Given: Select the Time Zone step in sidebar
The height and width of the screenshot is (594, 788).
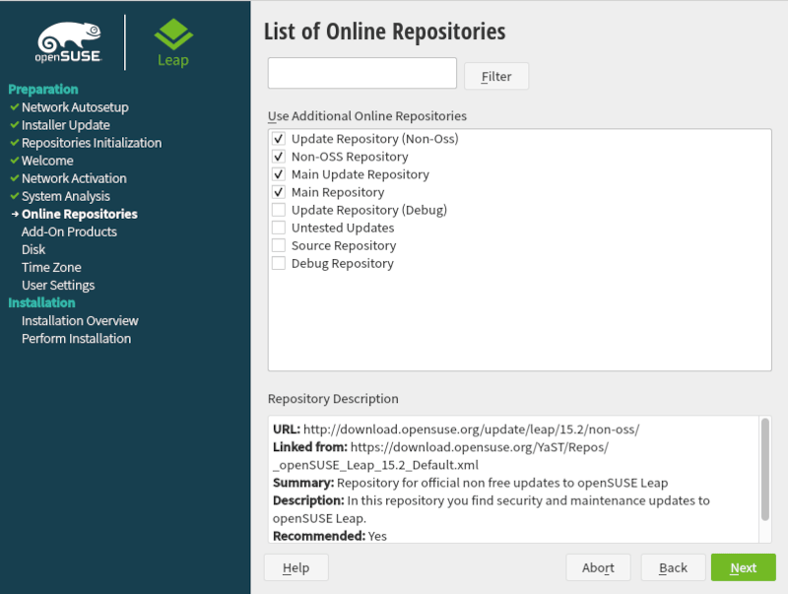Looking at the screenshot, I should (51, 267).
